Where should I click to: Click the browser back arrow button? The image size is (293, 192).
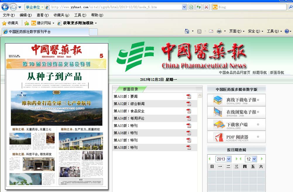(x=5, y=7)
